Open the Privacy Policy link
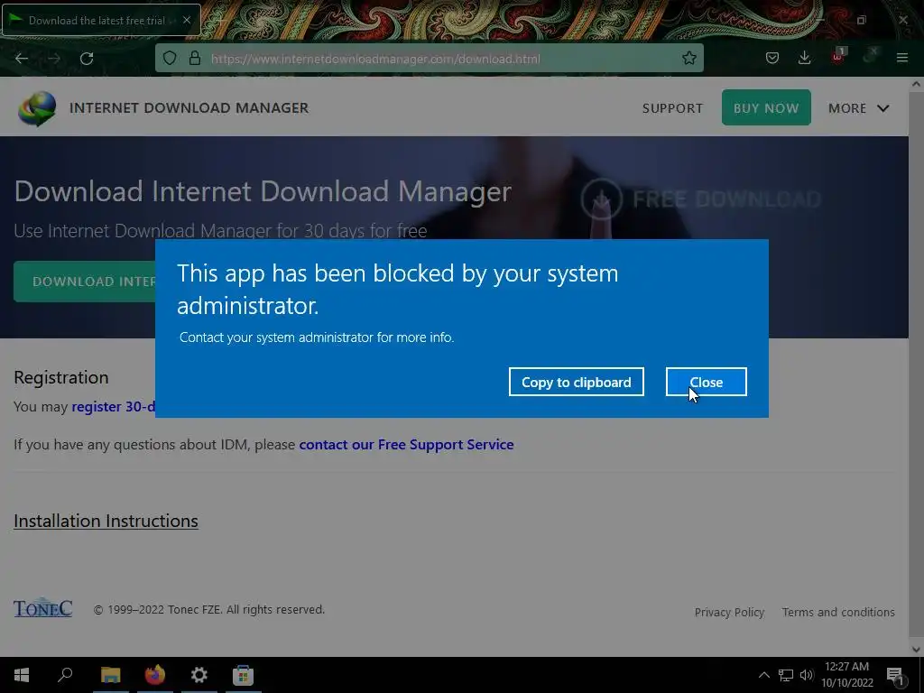Screen dimensions: 924x693 pos(729,613)
